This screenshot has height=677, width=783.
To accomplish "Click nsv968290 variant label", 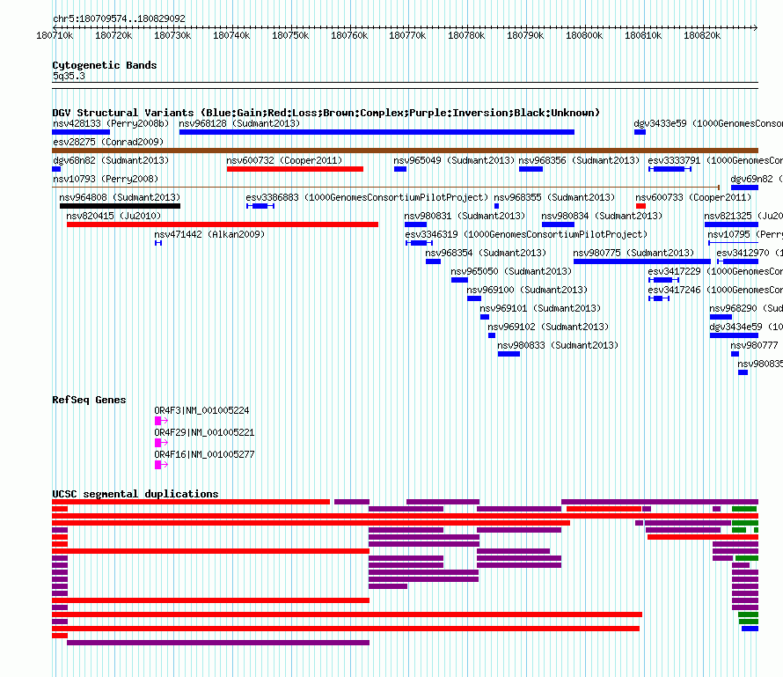I will [746, 308].
